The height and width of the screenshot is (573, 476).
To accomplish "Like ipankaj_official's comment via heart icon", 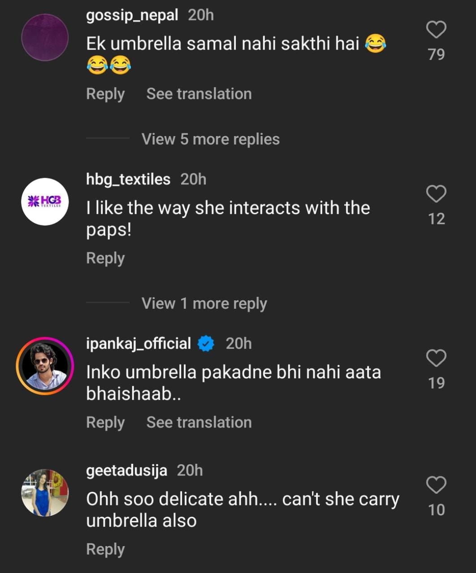I will pyautogui.click(x=436, y=359).
